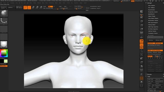Viewport: 164px width, 92px height.
Task: Open the Transform menu
Action: pos(76,3)
